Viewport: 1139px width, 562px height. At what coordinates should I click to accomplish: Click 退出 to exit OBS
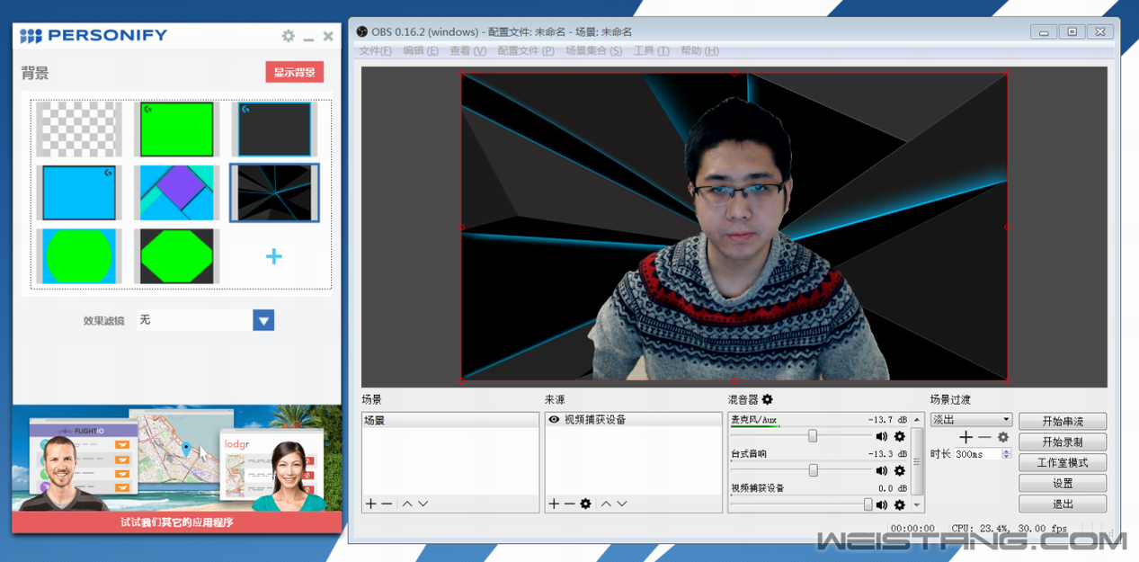point(1063,504)
